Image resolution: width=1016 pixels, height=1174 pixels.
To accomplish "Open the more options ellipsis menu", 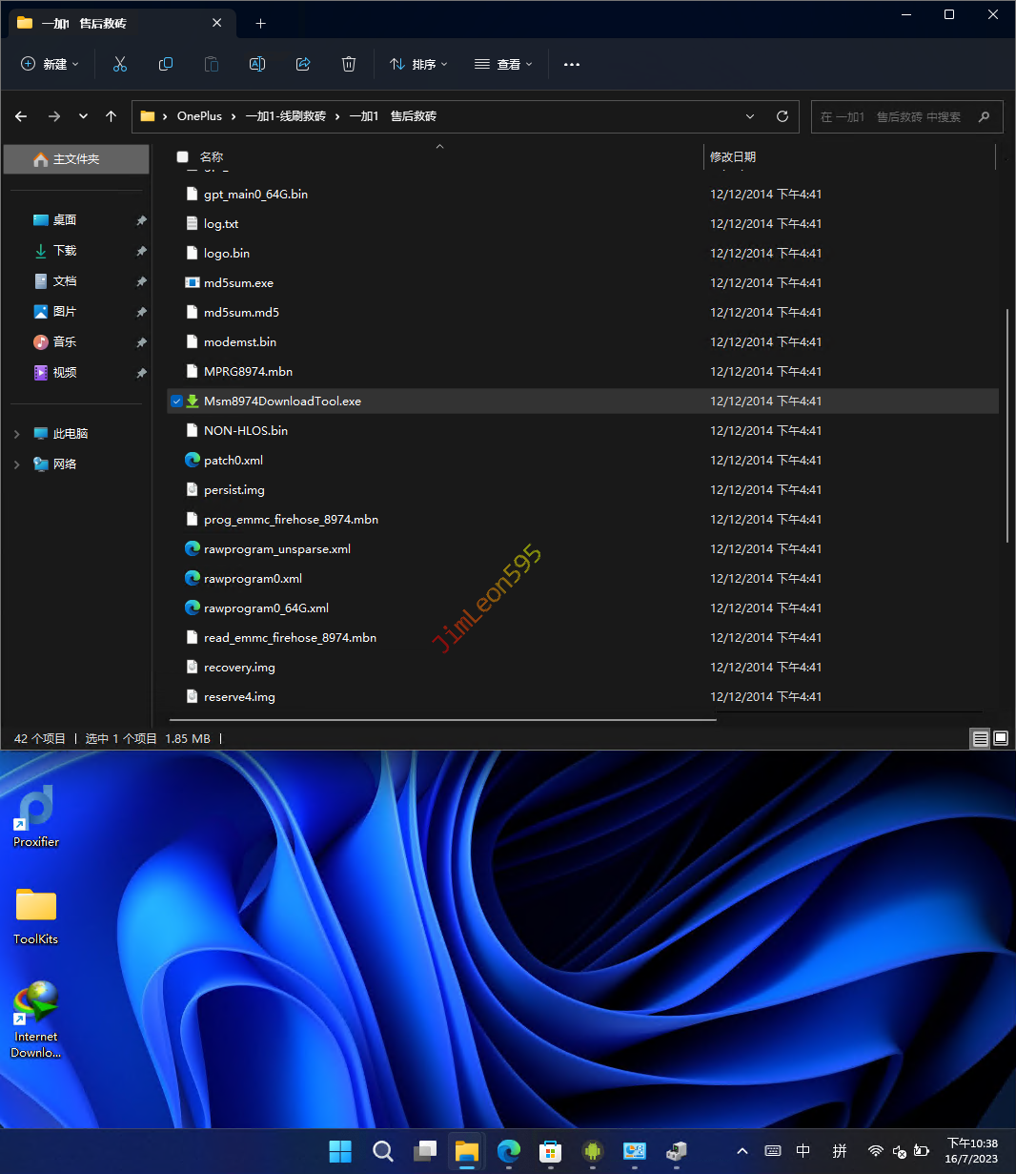I will pos(572,64).
